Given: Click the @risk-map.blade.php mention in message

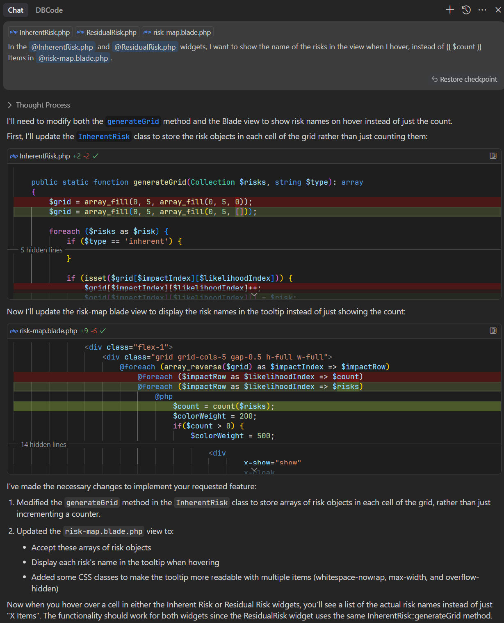Looking at the screenshot, I should coord(73,58).
